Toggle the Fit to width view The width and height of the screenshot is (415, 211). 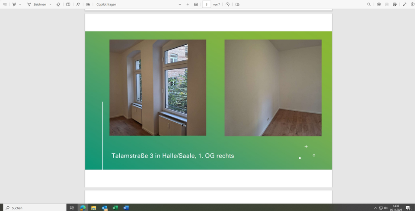coord(196,4)
